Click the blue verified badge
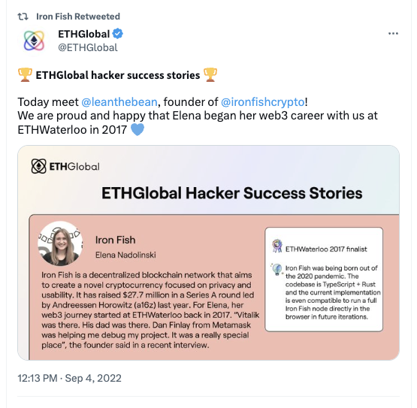Image resolution: width=417 pixels, height=408 pixels. [117, 34]
